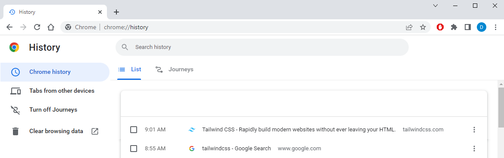Switch to the Journeys tab
This screenshot has height=158, width=504.
pos(175,70)
